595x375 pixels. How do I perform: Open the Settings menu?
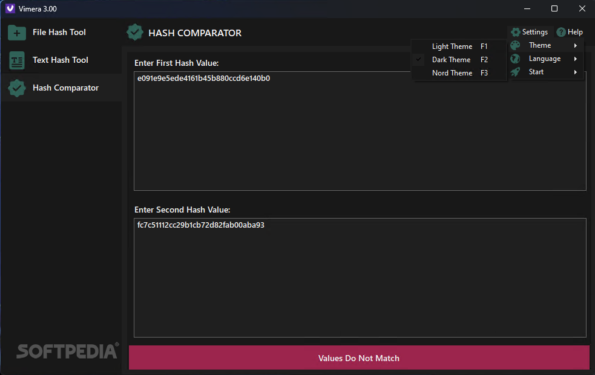pyautogui.click(x=530, y=32)
